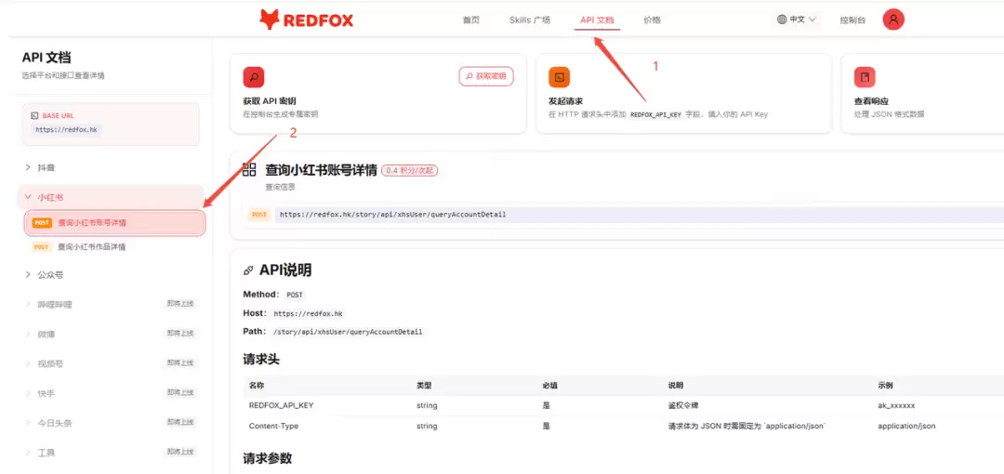
Task: Open the user avatar profile icon
Action: tap(893, 20)
